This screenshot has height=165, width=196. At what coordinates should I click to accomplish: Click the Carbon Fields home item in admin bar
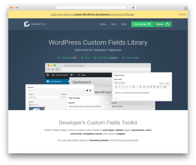(60, 75)
